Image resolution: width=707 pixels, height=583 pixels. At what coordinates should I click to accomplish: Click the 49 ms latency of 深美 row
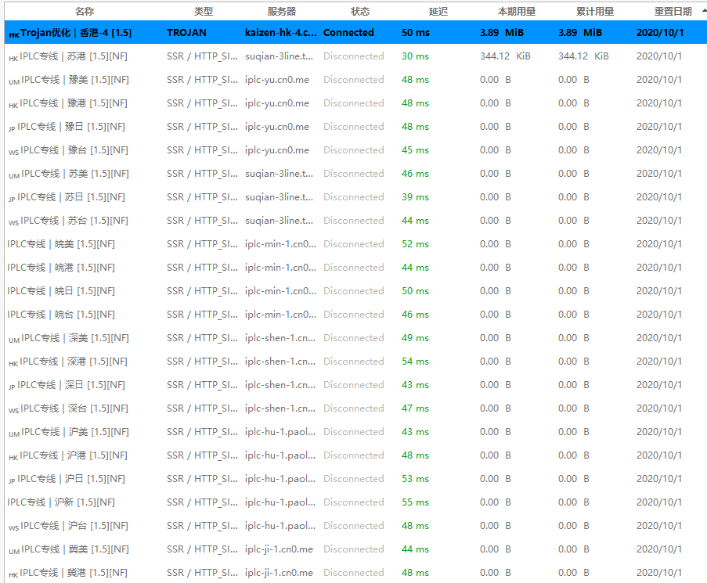[x=415, y=338]
